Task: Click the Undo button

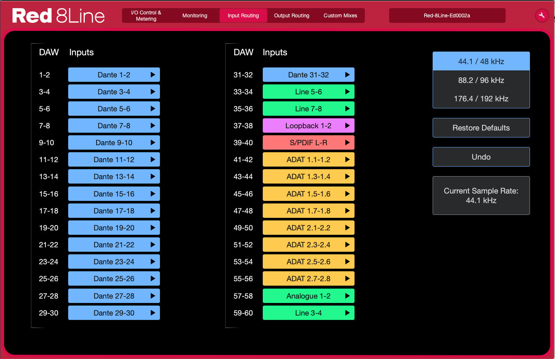Action: point(481,157)
